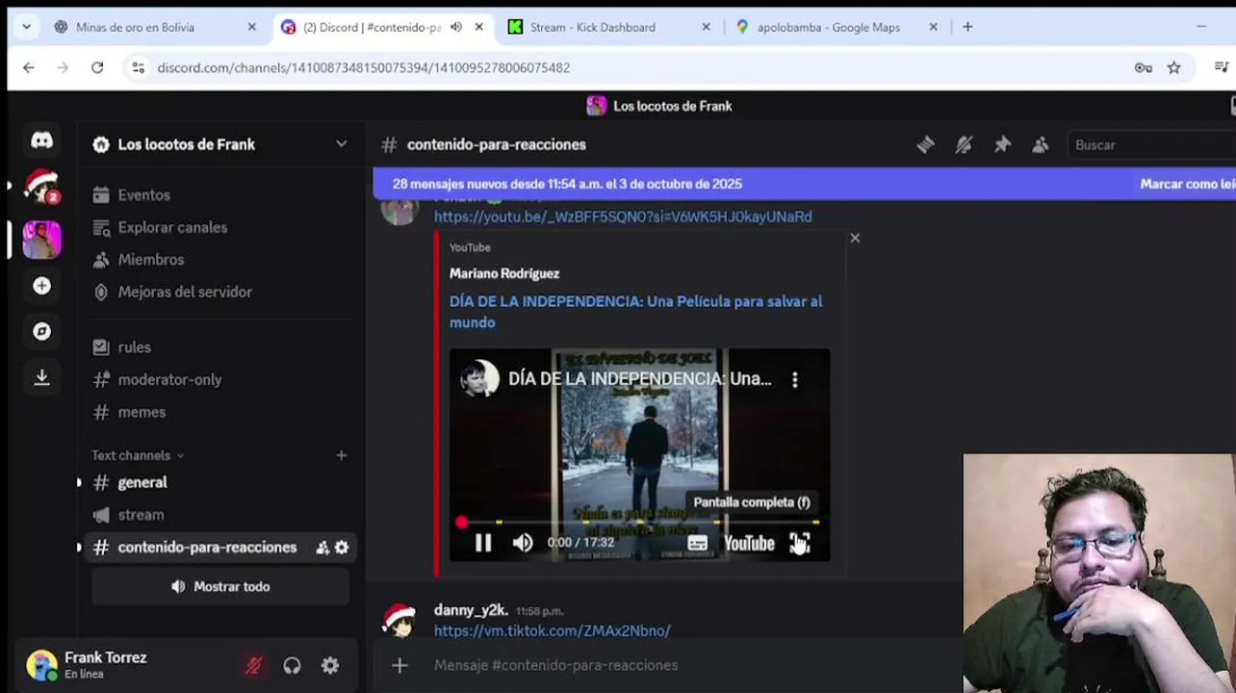Close the YouTube embed with X
Viewport: 1236px width, 693px height.
point(855,238)
